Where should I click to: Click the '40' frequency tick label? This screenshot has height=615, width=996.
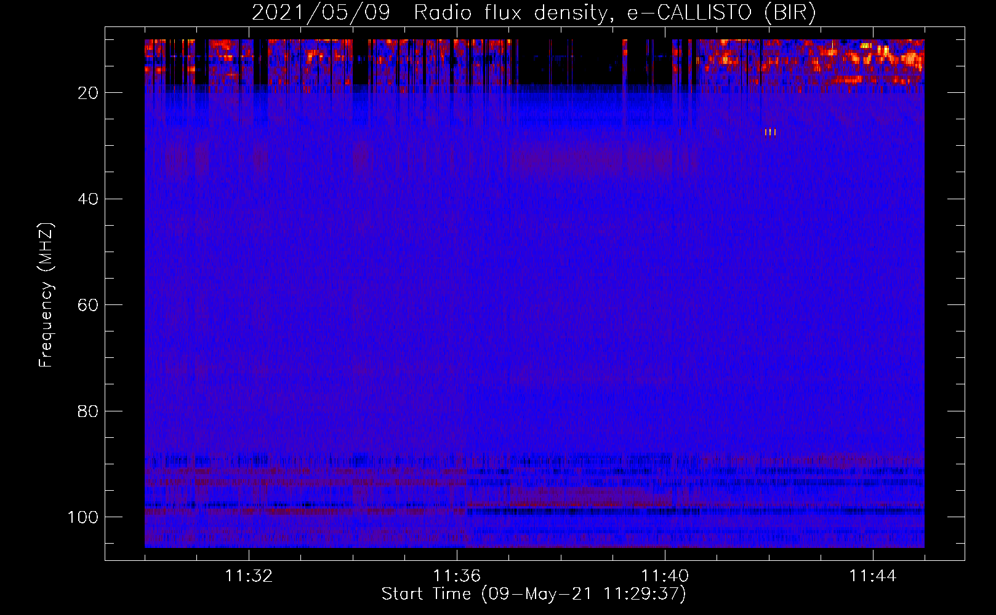(88, 199)
